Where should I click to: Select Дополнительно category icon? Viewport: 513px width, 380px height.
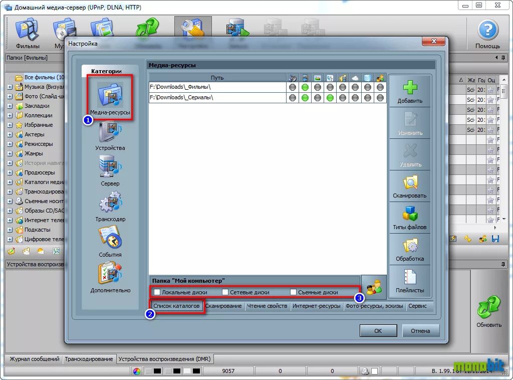click(110, 278)
